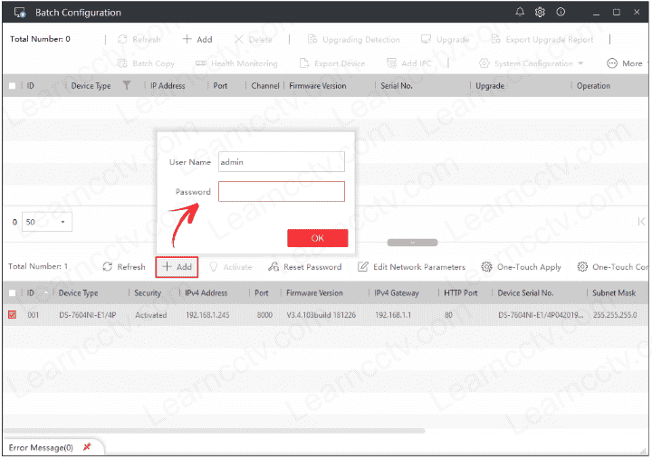Image resolution: width=652 pixels, height=458 pixels.
Task: Click Add in top toolbar
Action: pos(197,40)
